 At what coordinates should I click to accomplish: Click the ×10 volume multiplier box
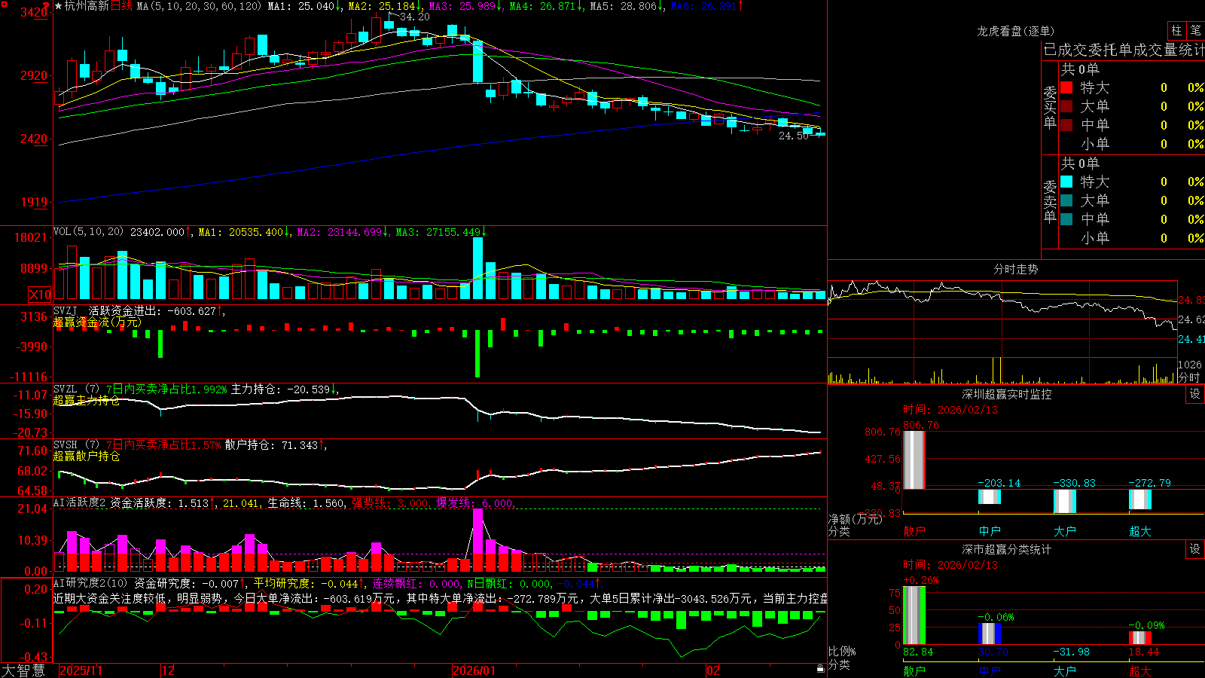tap(40, 295)
